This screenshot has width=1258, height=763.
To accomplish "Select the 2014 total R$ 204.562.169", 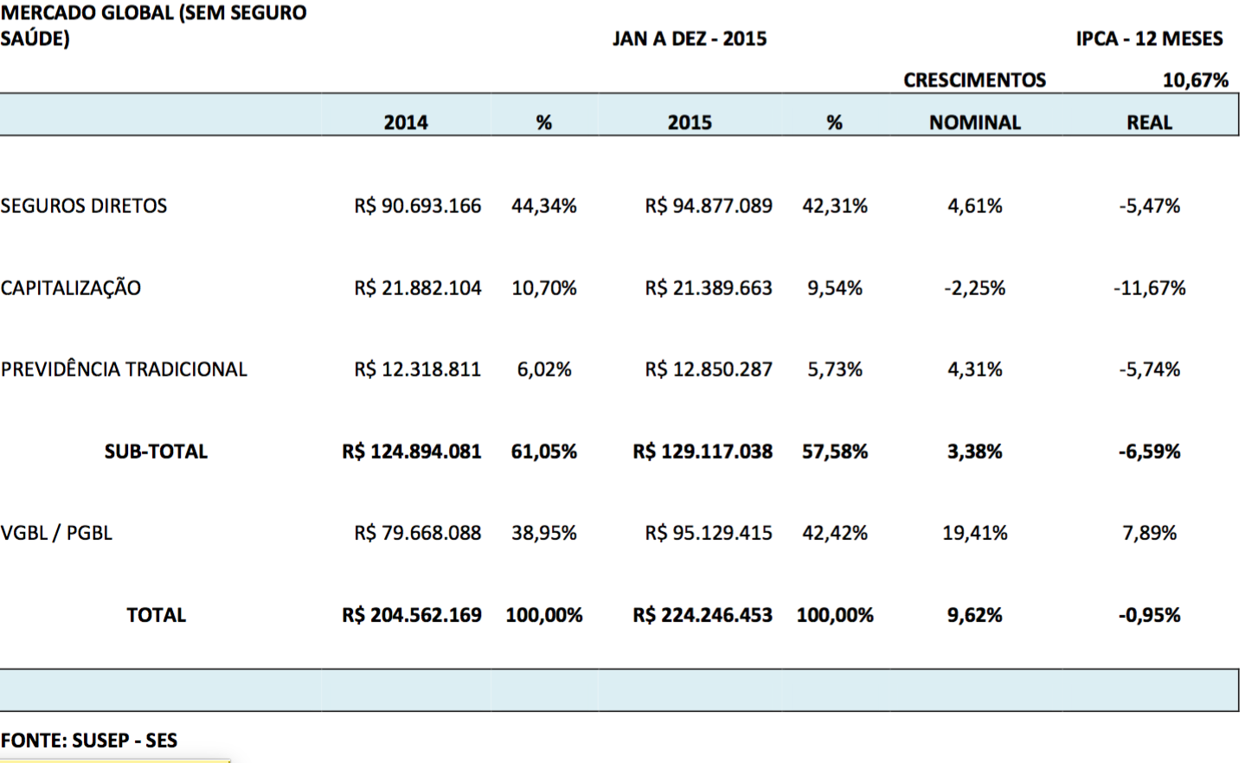I will tap(411, 615).
